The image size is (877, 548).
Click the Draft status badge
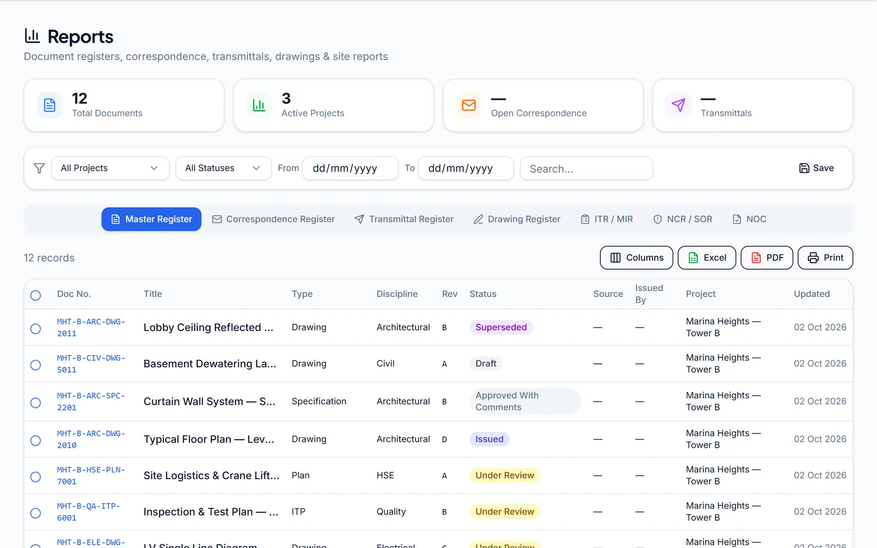pos(486,363)
